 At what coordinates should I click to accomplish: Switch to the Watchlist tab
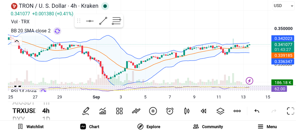point(31,127)
